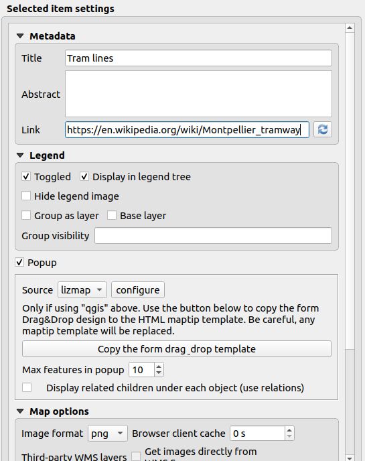
Task: Click into the Abstract text area
Action: 198,94
